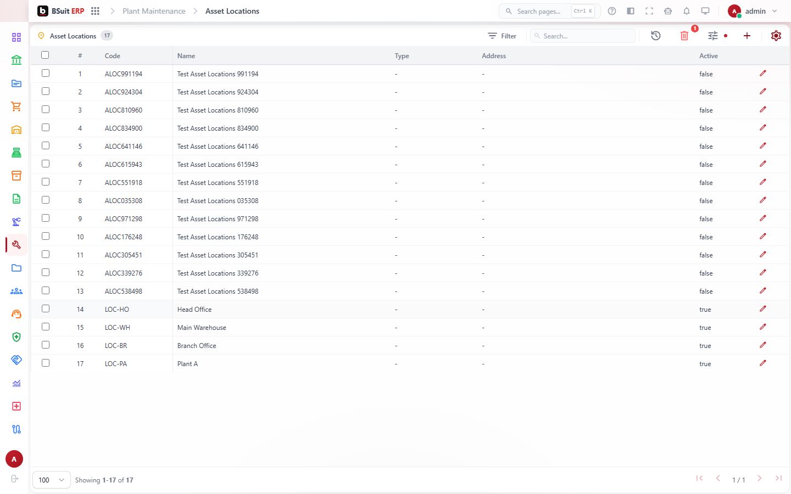Sort by the Active column header

click(709, 56)
